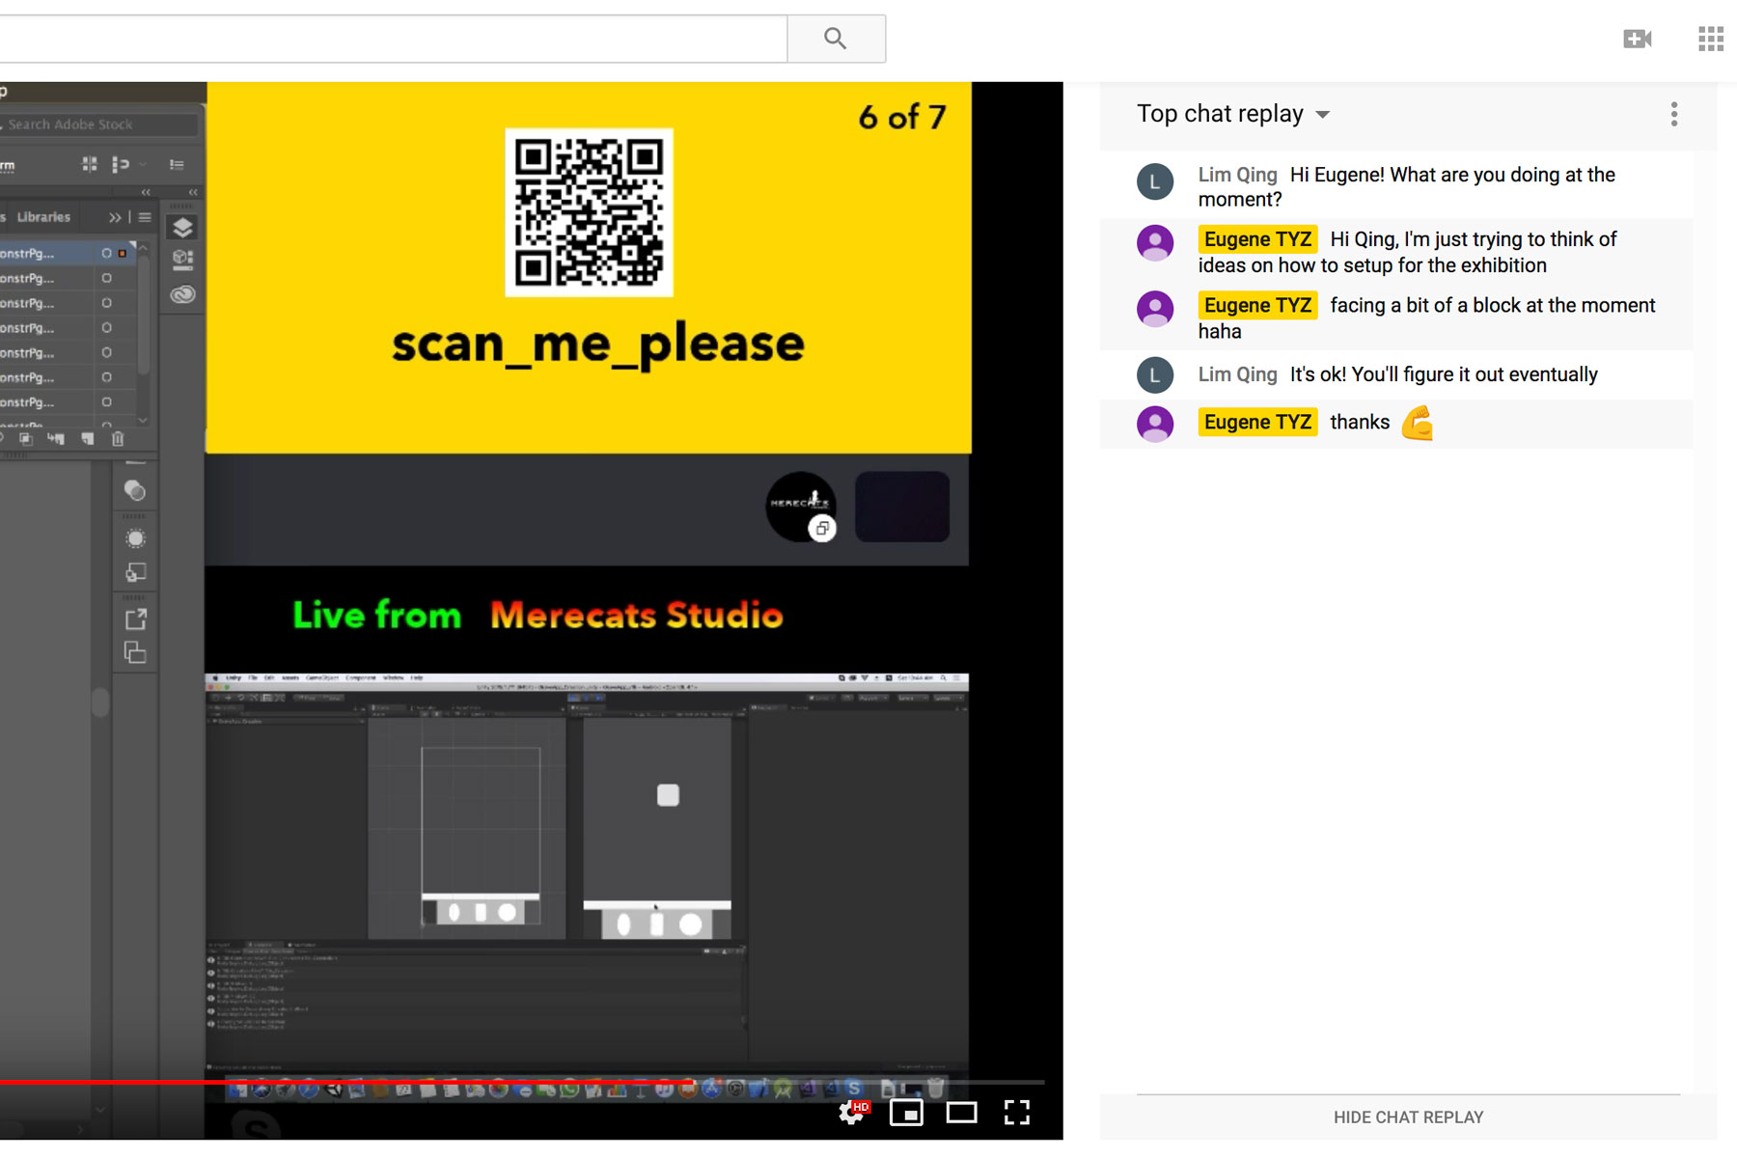Open the create video camera icon
The height and width of the screenshot is (1158, 1737).
1637,39
